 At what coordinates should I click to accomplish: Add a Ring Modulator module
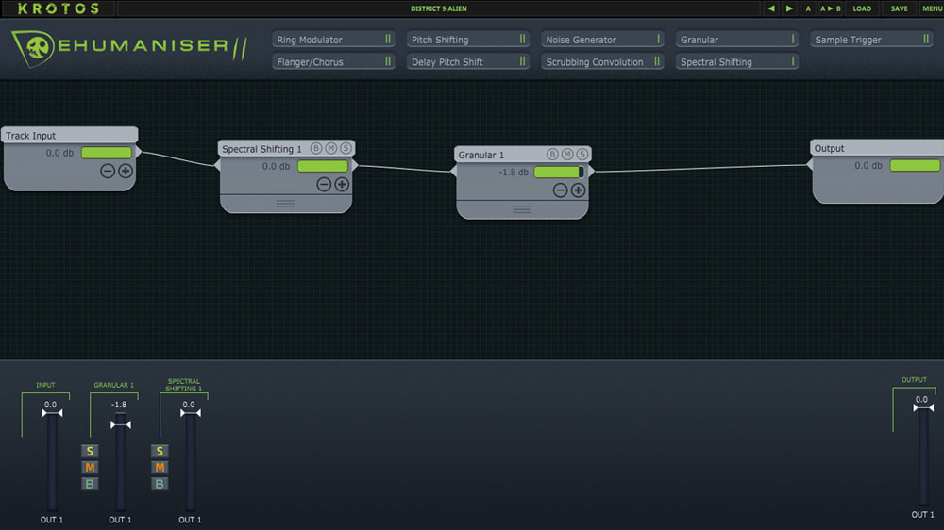(333, 40)
